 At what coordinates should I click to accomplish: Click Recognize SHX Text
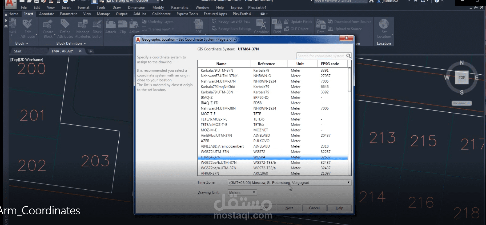[231, 22]
